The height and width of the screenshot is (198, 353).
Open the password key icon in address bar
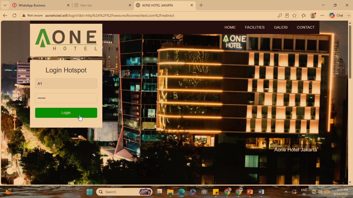tap(280, 15)
